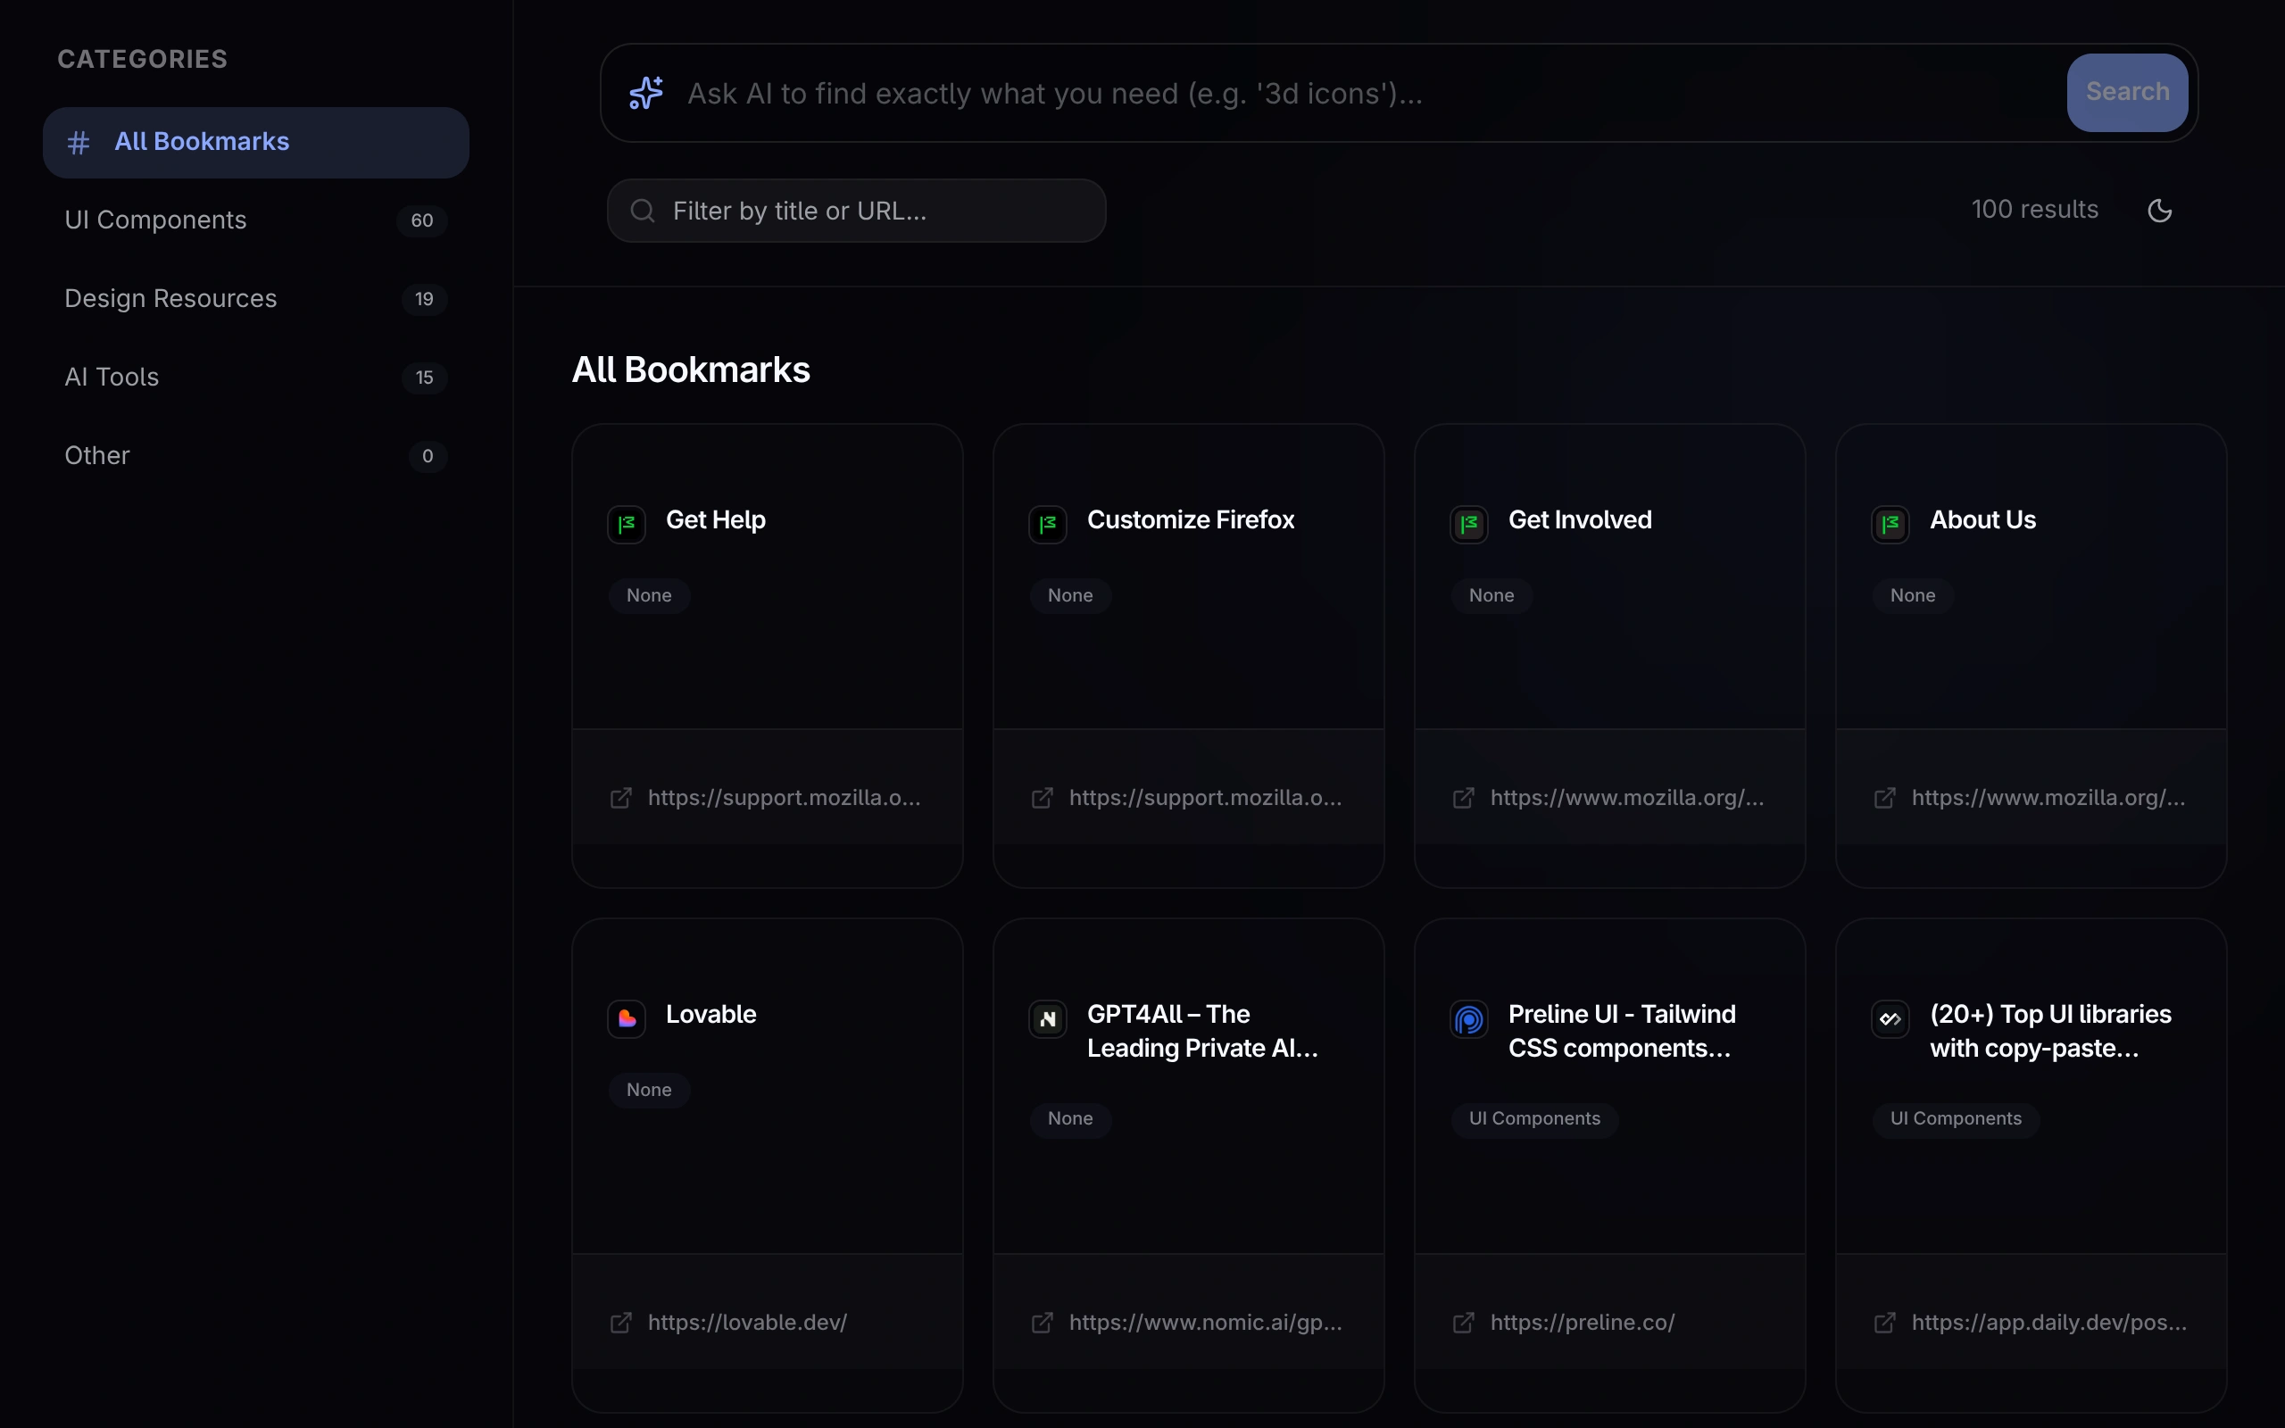The height and width of the screenshot is (1428, 2285).
Task: Click UI Components tag on Preline card
Action: pyautogui.click(x=1534, y=1118)
